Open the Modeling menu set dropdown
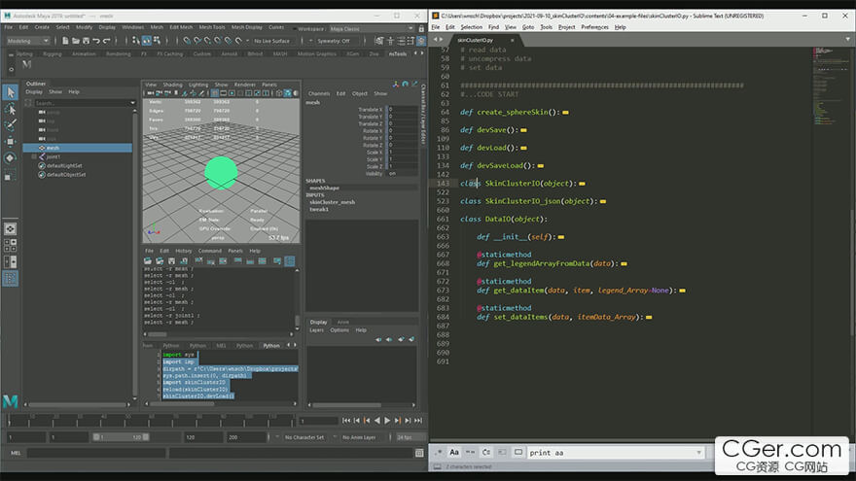 coord(28,41)
